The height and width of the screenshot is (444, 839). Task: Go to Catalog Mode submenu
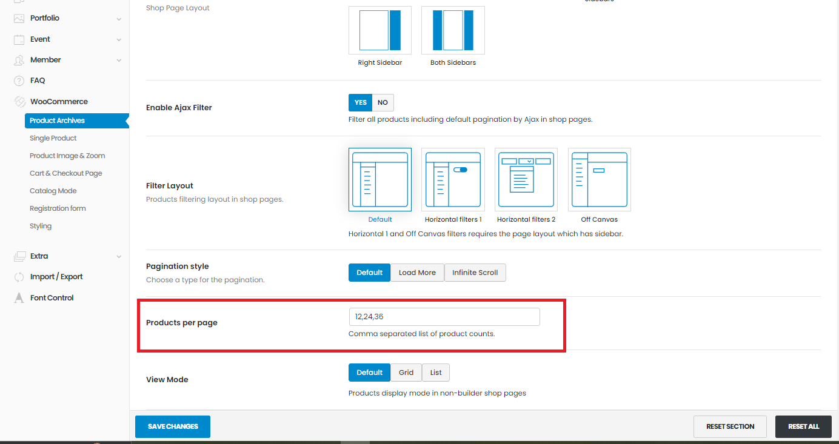tap(53, 191)
